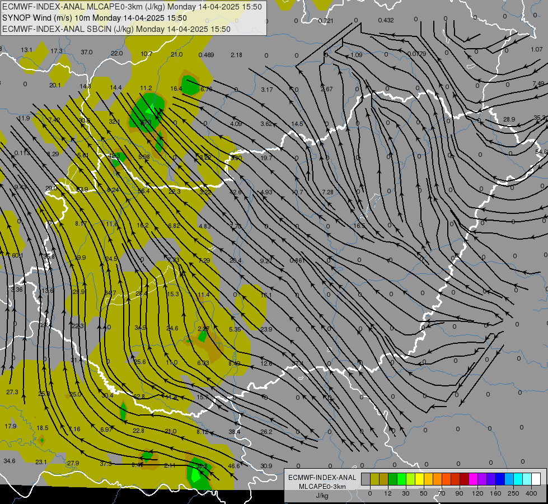This screenshot has height=504, width=548.
Task: Click the SBCIN header line
Action: 116,29
